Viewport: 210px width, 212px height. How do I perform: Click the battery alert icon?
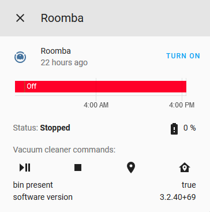coord(174,128)
